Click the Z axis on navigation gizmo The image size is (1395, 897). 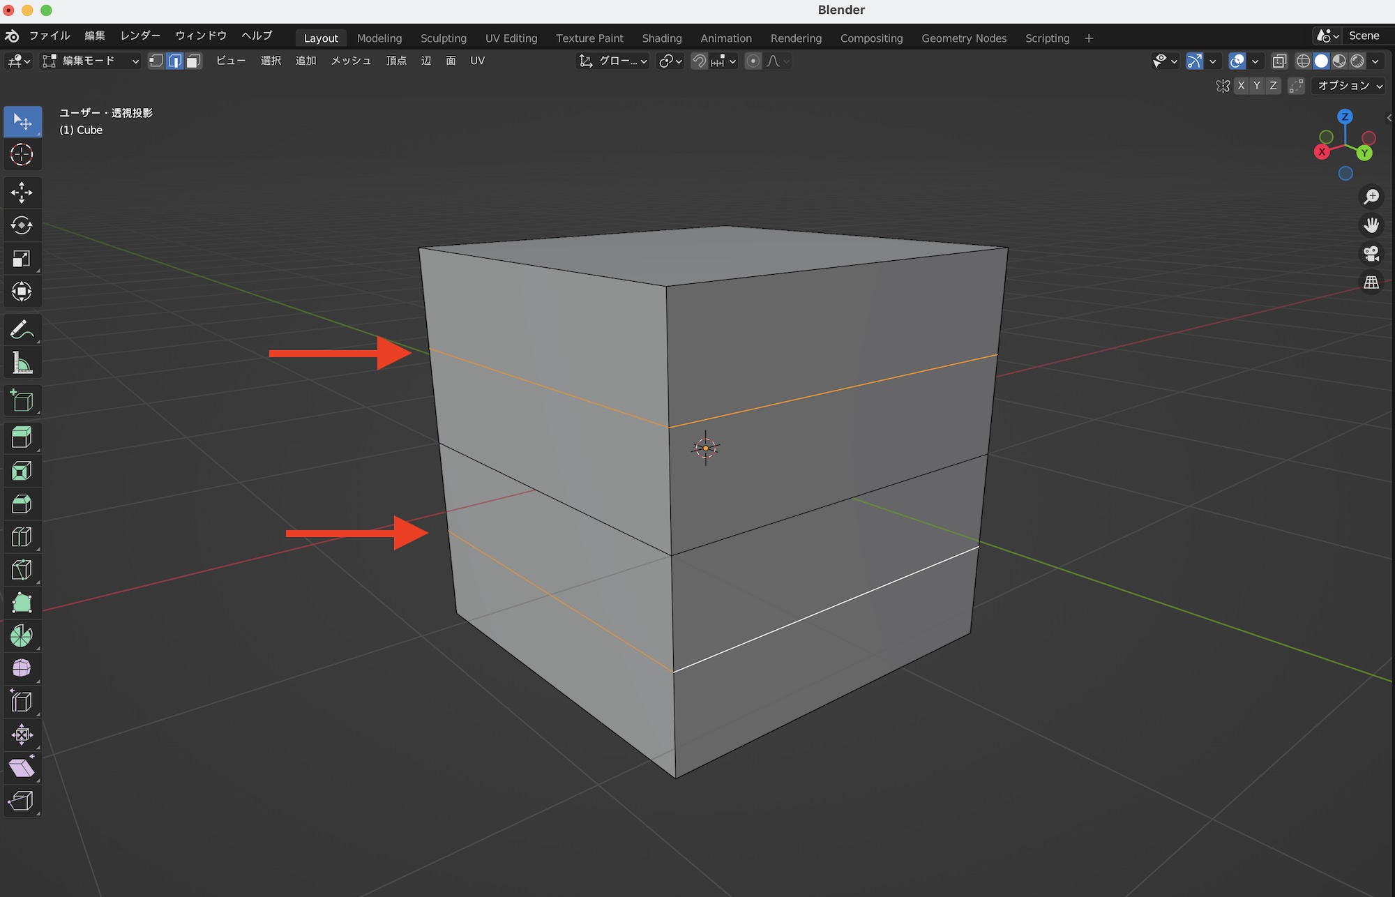(1345, 116)
